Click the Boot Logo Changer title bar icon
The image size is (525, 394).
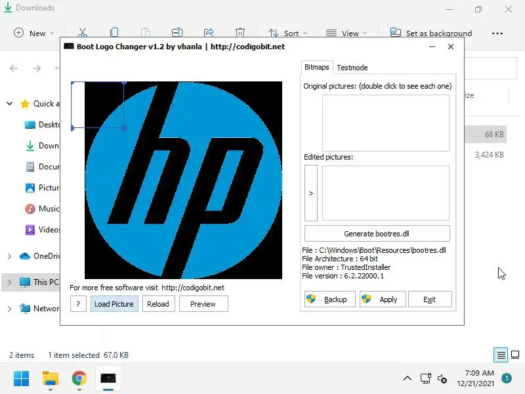[69, 46]
